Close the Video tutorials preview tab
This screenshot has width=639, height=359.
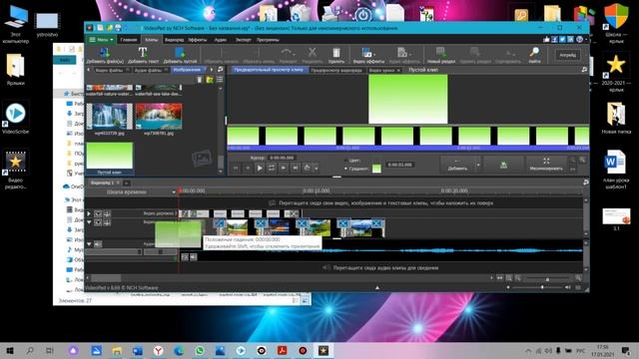coord(398,71)
